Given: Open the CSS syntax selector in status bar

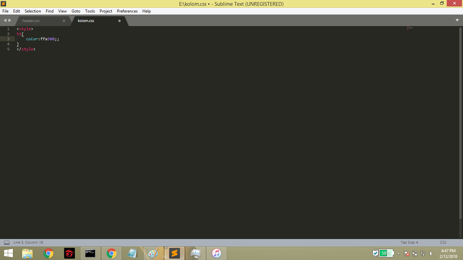Looking at the screenshot, I should point(443,242).
